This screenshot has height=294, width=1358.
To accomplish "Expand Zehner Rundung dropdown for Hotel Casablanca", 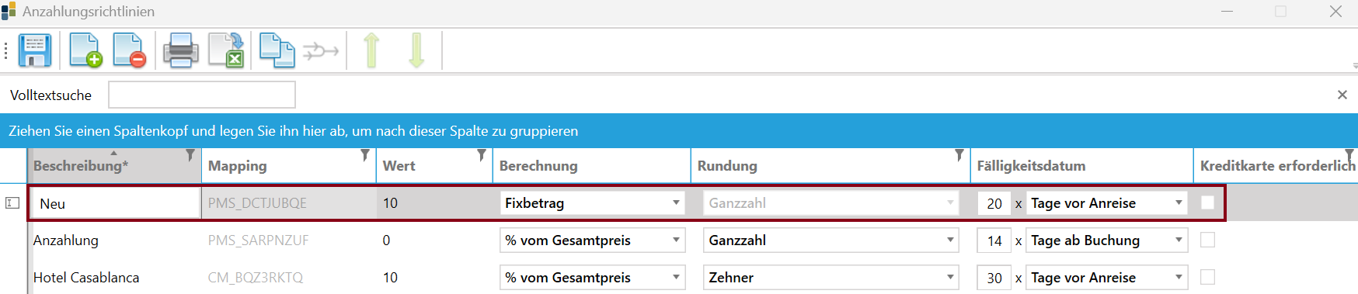I will [830, 278].
